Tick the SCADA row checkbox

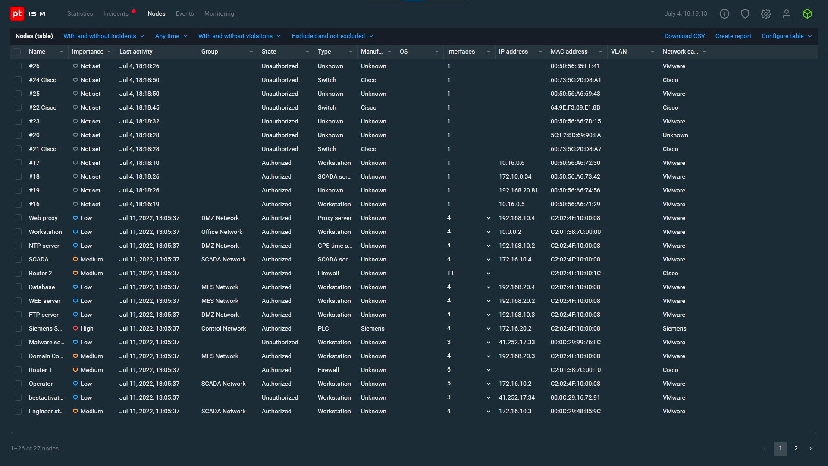tap(18, 259)
